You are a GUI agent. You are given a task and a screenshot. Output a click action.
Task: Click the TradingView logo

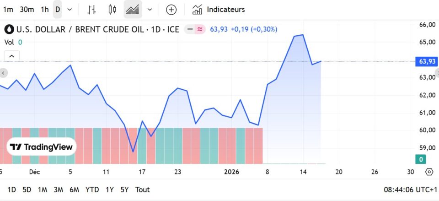(x=41, y=147)
